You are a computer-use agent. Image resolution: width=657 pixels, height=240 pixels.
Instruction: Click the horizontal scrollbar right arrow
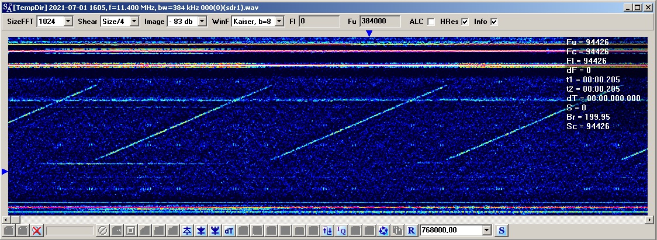(651, 220)
